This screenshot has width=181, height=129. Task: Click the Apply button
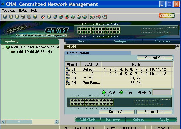pyautogui.click(x=164, y=119)
